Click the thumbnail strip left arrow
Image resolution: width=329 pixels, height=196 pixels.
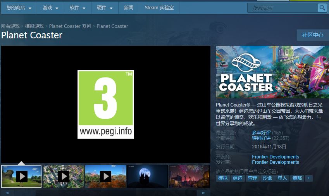(7, 193)
